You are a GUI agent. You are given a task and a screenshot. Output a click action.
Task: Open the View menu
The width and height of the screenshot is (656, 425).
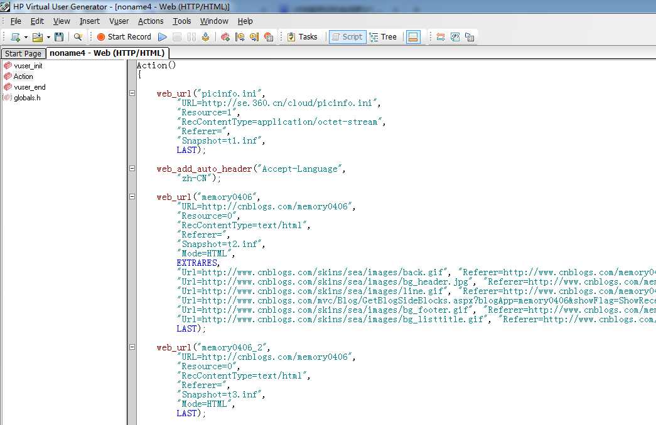coord(62,21)
